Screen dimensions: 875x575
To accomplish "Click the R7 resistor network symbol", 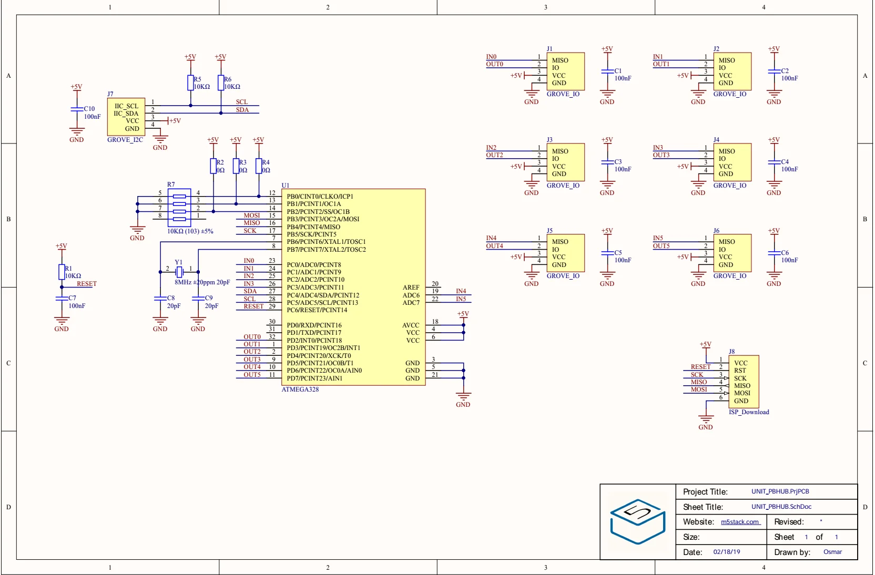I will 179,208.
